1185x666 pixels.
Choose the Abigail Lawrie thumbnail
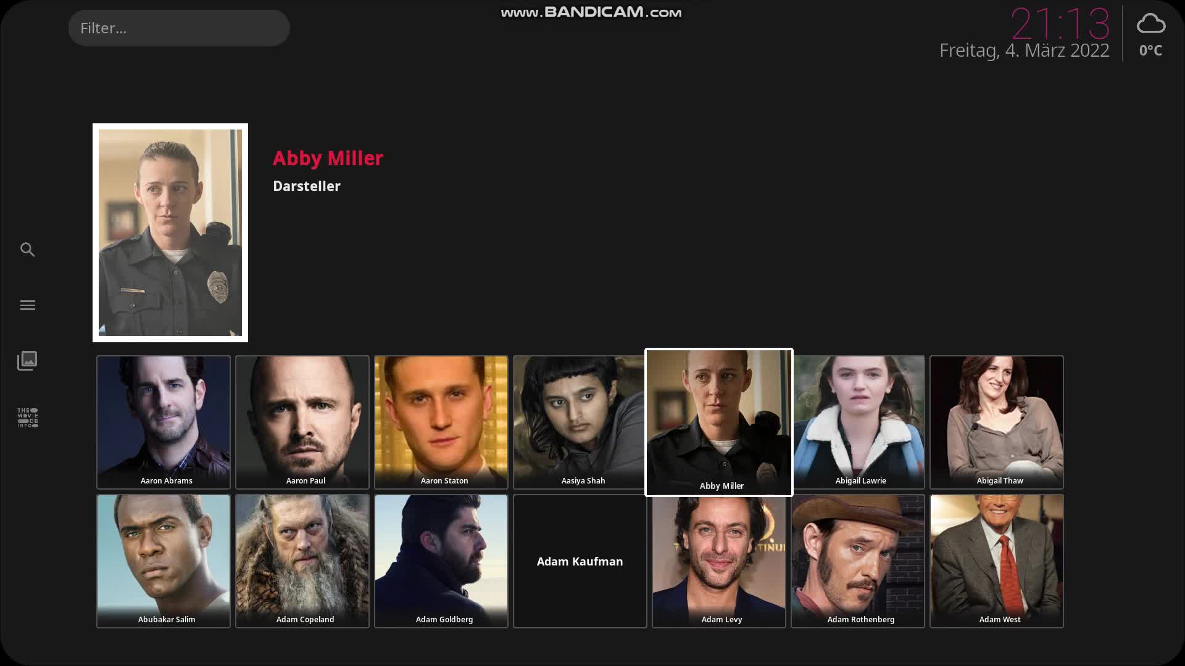859,422
